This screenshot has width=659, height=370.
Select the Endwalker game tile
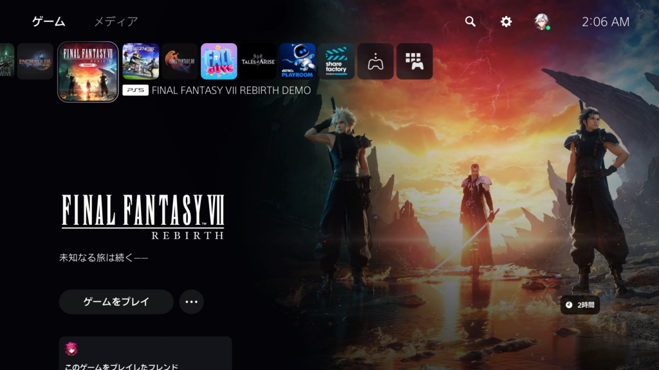pos(35,61)
